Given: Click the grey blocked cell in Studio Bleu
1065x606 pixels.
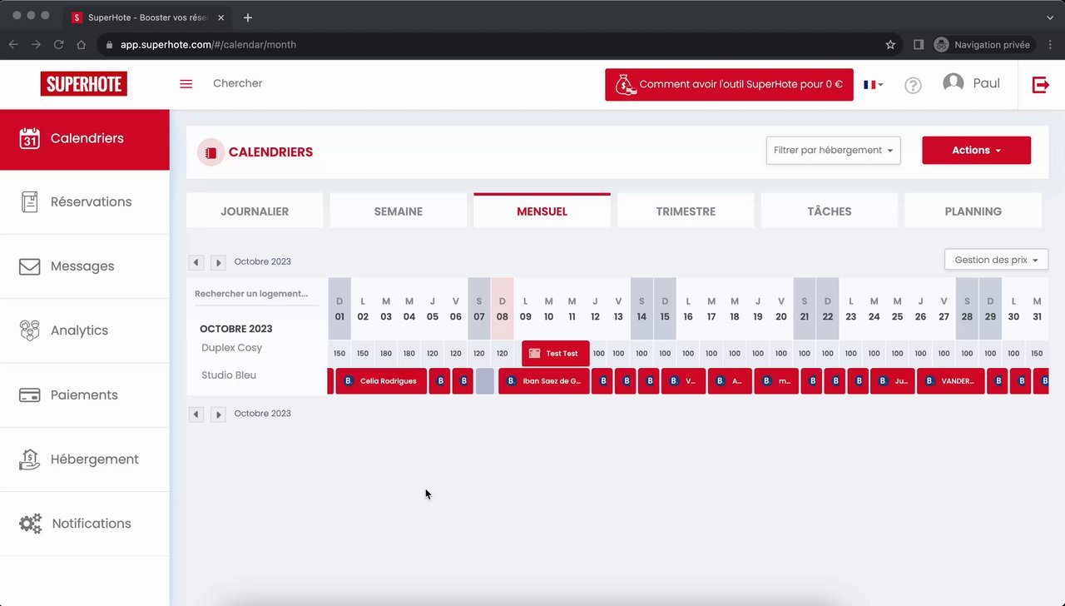Looking at the screenshot, I should (485, 380).
